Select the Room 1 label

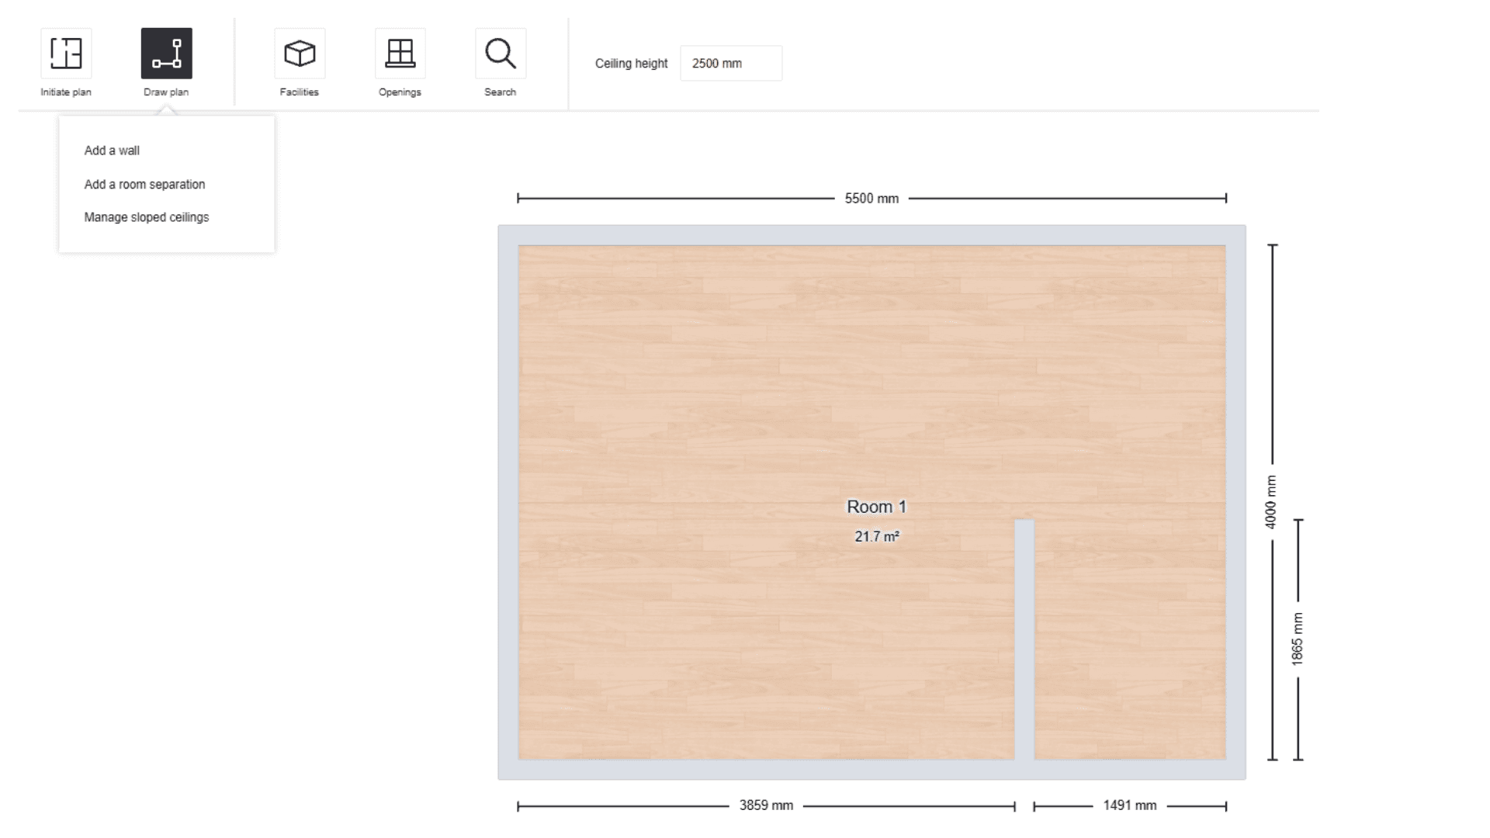(x=876, y=507)
